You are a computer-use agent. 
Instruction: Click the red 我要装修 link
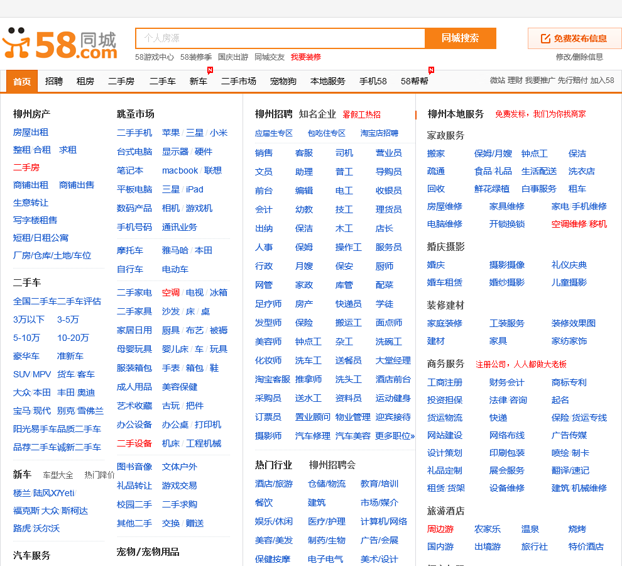(305, 57)
